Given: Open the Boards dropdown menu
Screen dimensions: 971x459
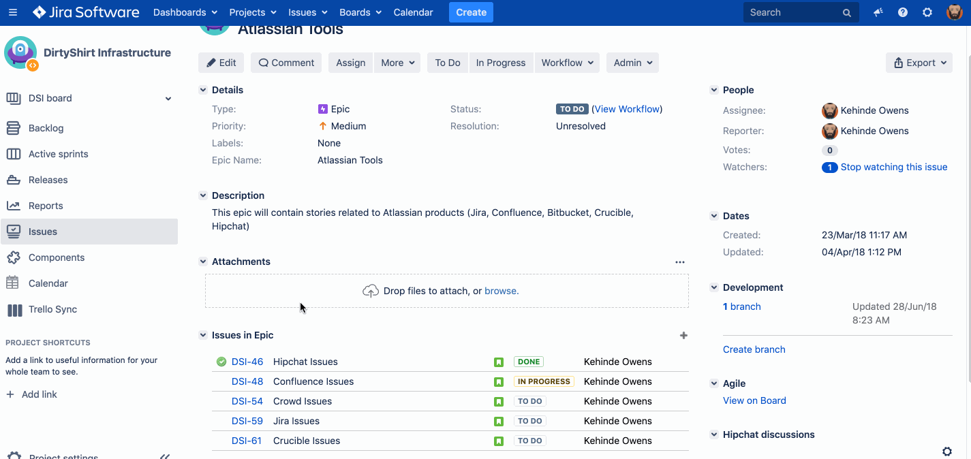Looking at the screenshot, I should coord(360,12).
